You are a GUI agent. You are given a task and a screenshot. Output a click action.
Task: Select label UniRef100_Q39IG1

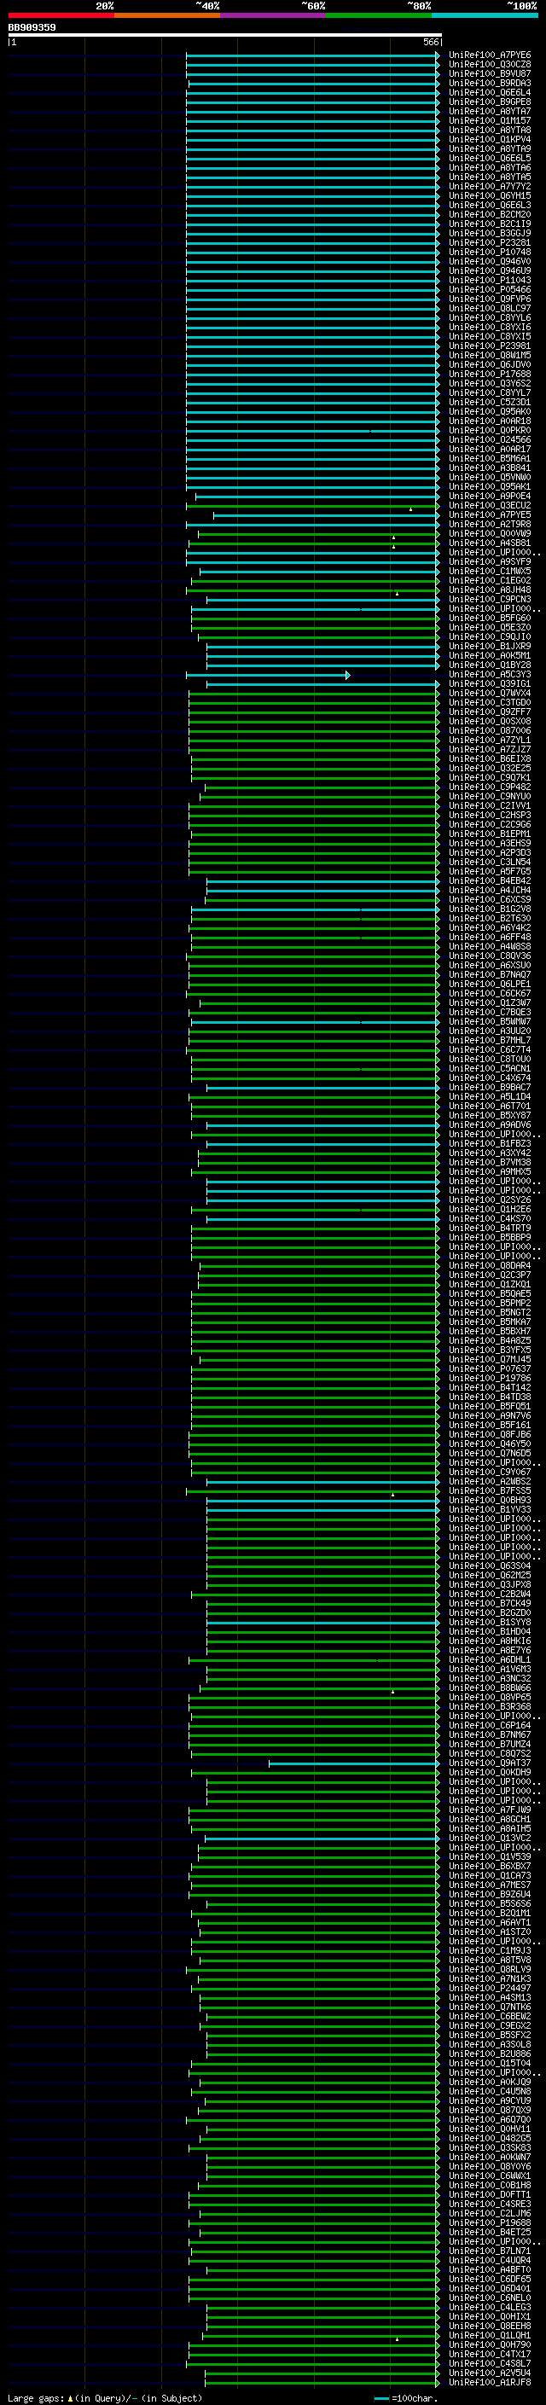(x=490, y=683)
